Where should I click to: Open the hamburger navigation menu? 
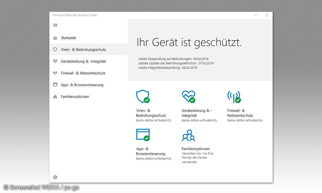point(55,25)
